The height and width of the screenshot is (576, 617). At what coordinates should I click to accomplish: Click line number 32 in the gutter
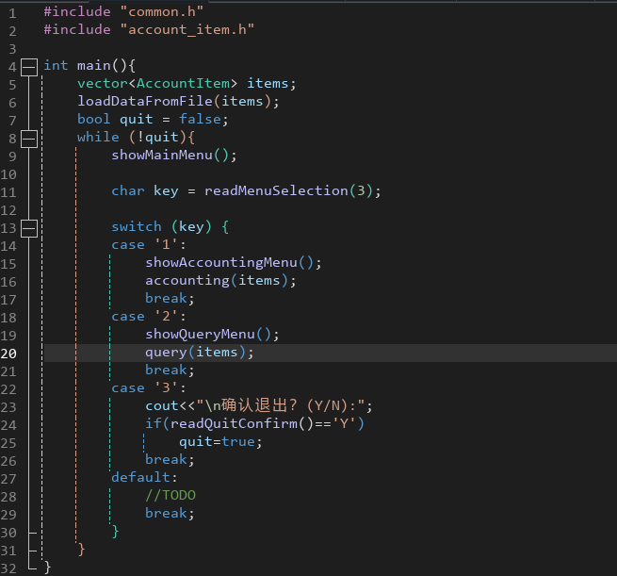8,568
